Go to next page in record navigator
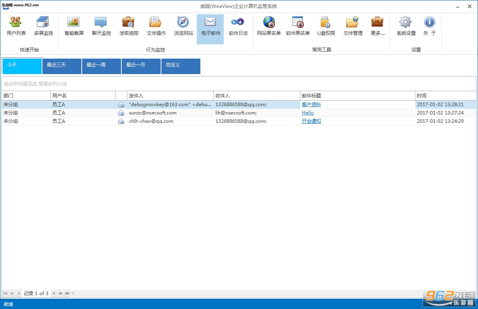The height and width of the screenshot is (309, 478). [61, 294]
